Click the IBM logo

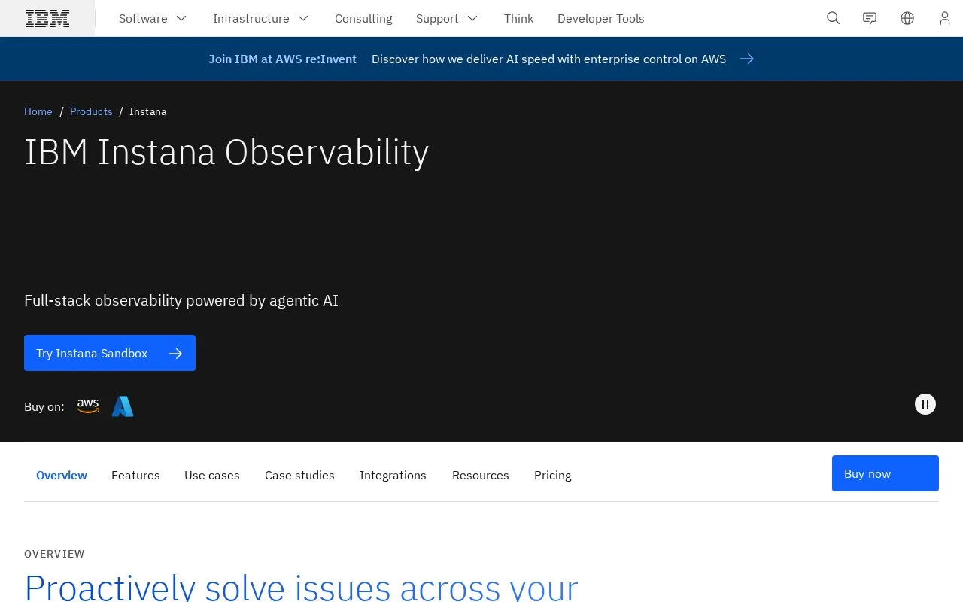point(47,18)
